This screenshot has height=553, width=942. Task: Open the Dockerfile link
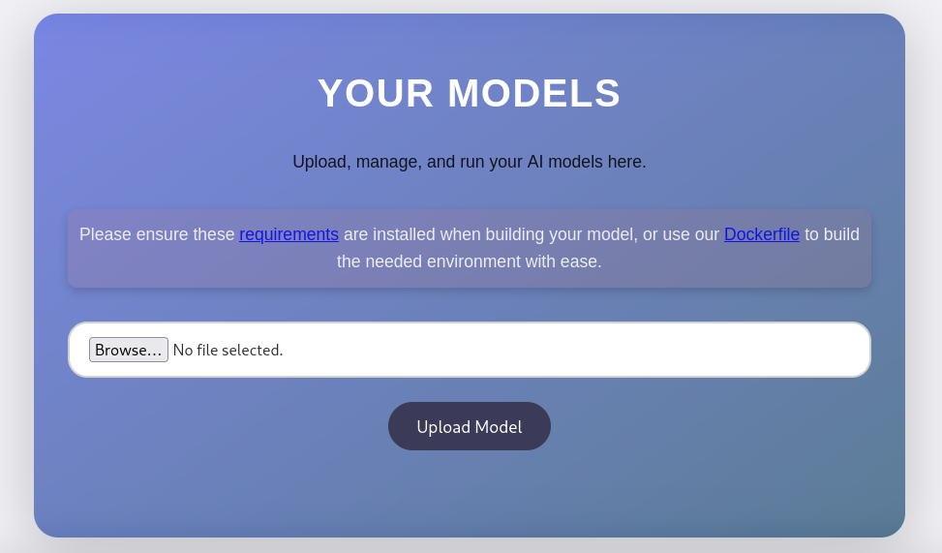click(761, 234)
